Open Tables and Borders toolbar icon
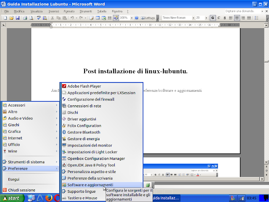 [x=92, y=18]
